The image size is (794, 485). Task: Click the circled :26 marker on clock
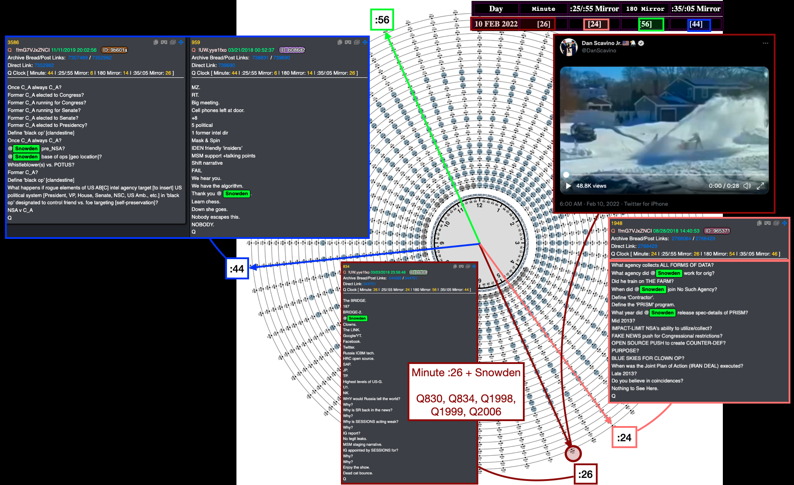tap(573, 453)
